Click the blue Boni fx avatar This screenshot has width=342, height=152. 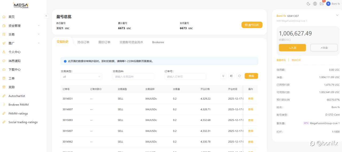328,4
